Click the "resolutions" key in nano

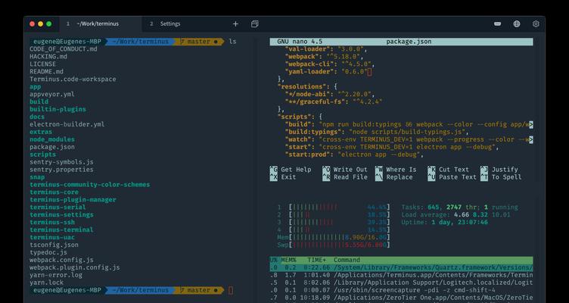coord(303,87)
